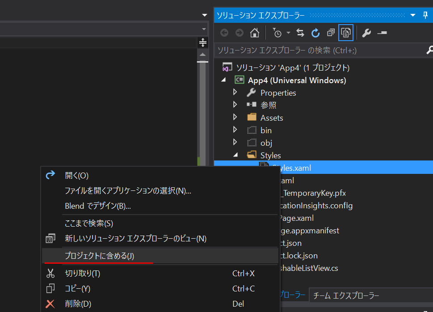Open Solution Explorer window options dropdown
This screenshot has width=433, height=312.
413,15
